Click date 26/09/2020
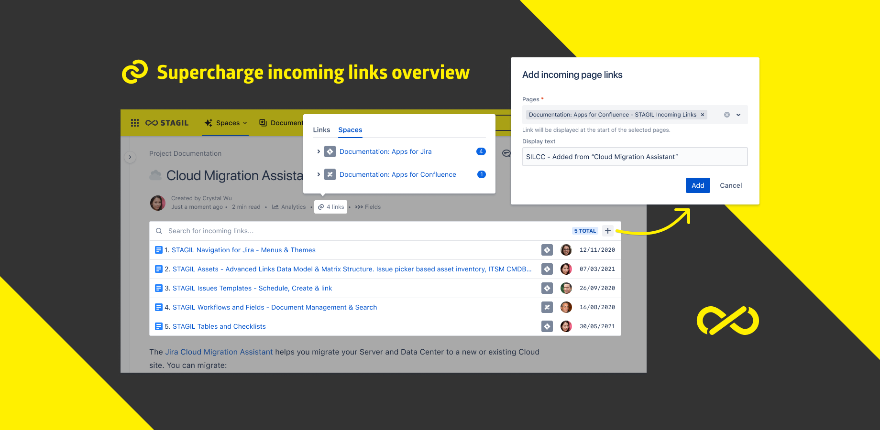The width and height of the screenshot is (880, 430). (597, 288)
